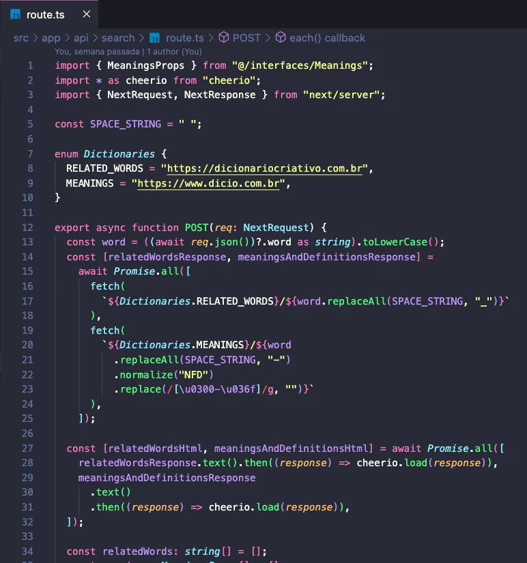
Task: Click the second fetch call on line 19
Action: pos(104,331)
